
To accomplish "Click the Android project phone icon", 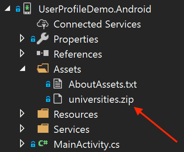I will pyautogui.click(x=27, y=9).
